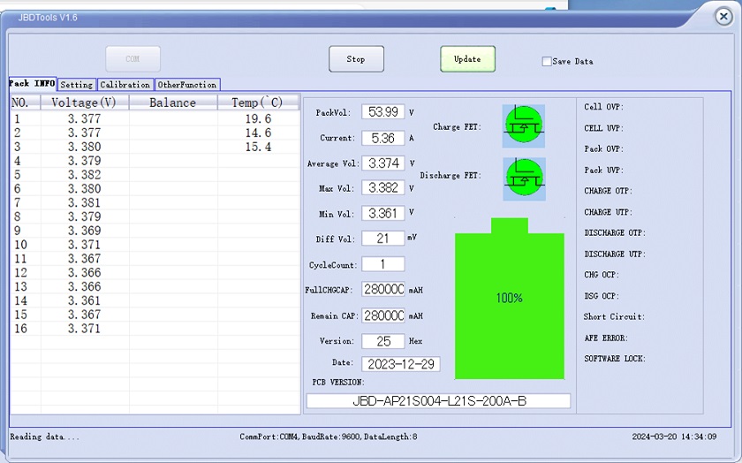Click the CELL UVP status label
742x463 pixels.
[603, 128]
